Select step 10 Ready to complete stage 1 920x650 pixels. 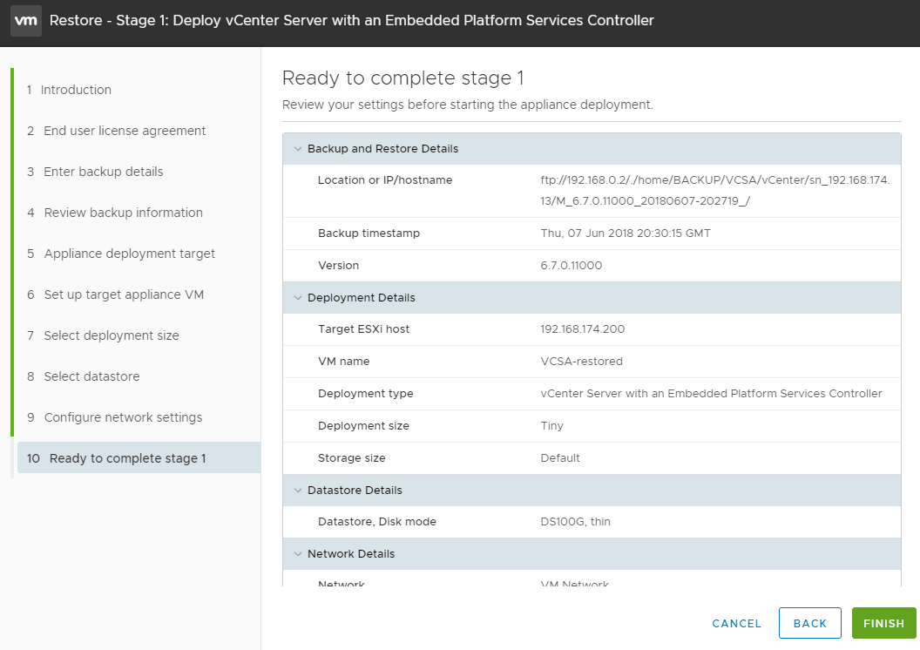[139, 458]
